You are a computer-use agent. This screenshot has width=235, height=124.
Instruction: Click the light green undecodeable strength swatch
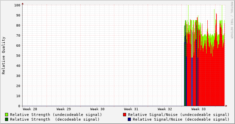pos(7,115)
